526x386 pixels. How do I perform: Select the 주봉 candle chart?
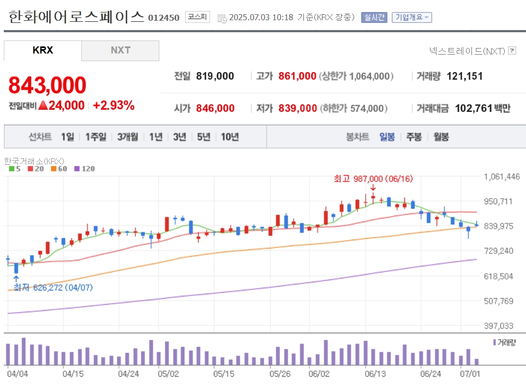point(414,137)
